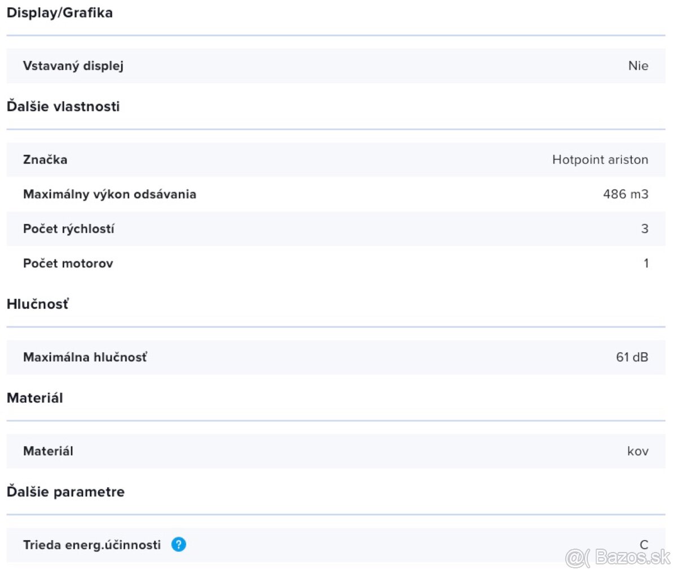This screenshot has width=677, height=574.
Task: Click the Display/Grafika section heading
Action: tap(59, 13)
